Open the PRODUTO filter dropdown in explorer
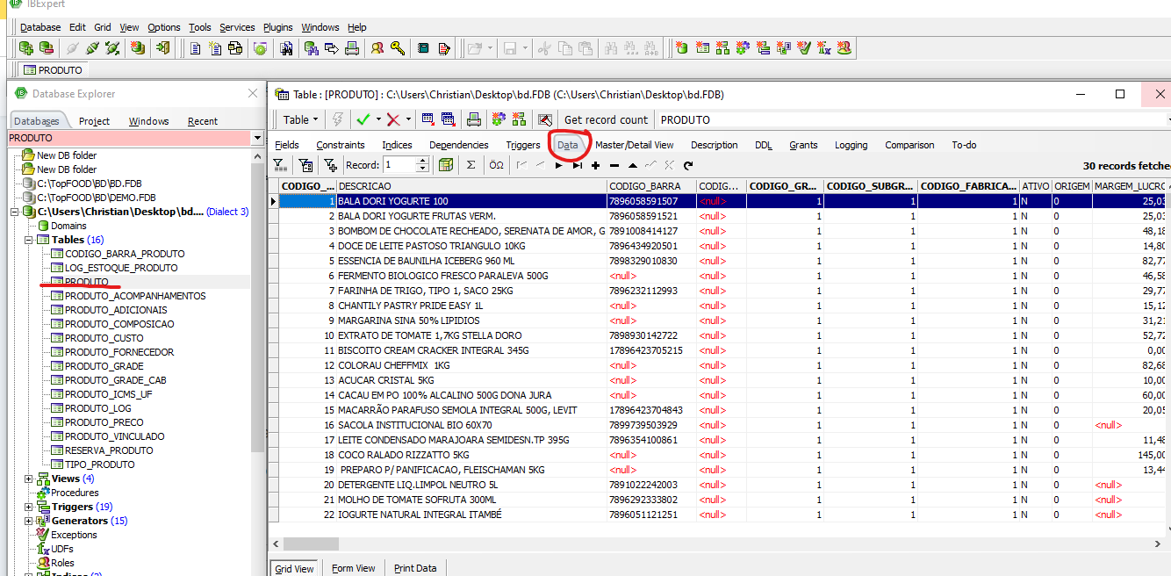 coord(257,138)
